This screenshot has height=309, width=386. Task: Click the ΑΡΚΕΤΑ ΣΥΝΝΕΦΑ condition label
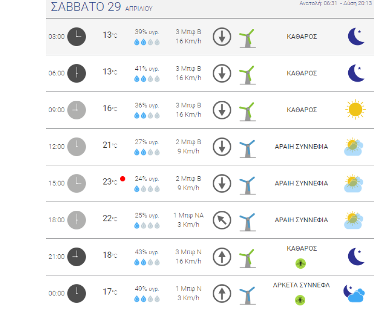301,285
